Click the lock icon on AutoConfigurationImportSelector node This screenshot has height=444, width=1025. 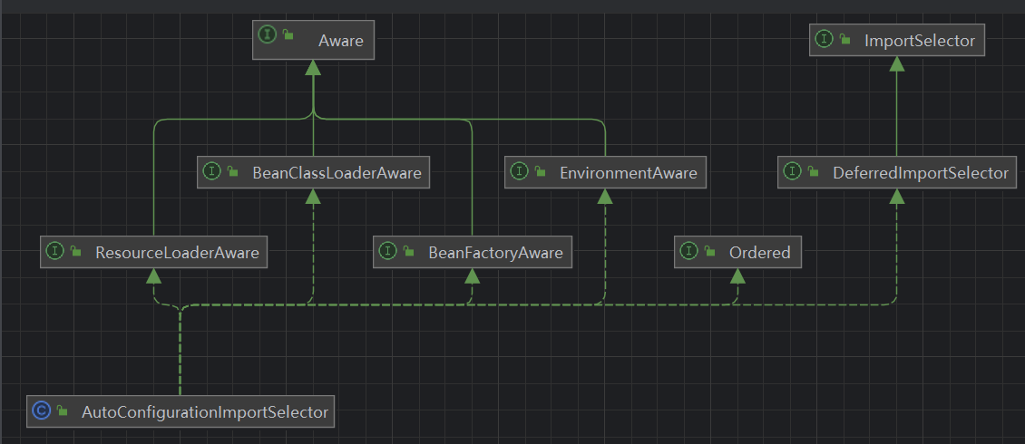click(x=62, y=412)
